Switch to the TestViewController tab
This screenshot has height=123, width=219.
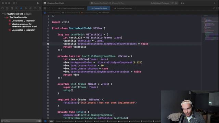[x=123, y=8]
